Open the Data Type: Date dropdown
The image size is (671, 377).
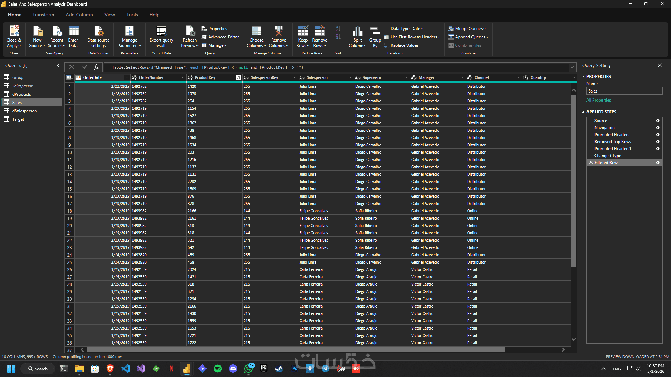406,29
